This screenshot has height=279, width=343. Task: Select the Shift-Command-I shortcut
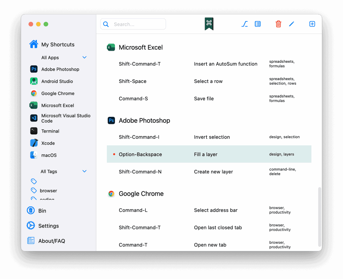(x=139, y=137)
